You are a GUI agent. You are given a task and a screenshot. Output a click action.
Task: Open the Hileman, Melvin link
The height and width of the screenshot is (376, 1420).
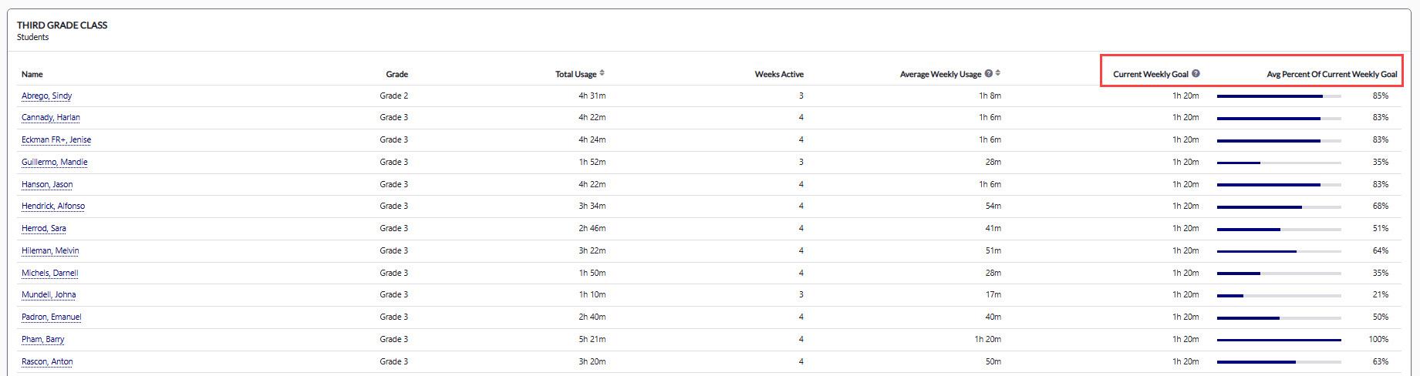tap(50, 250)
